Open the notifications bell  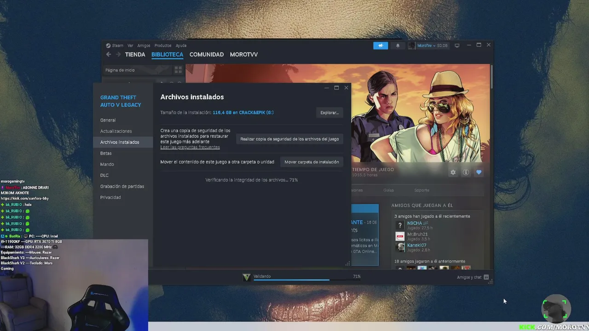point(398,46)
